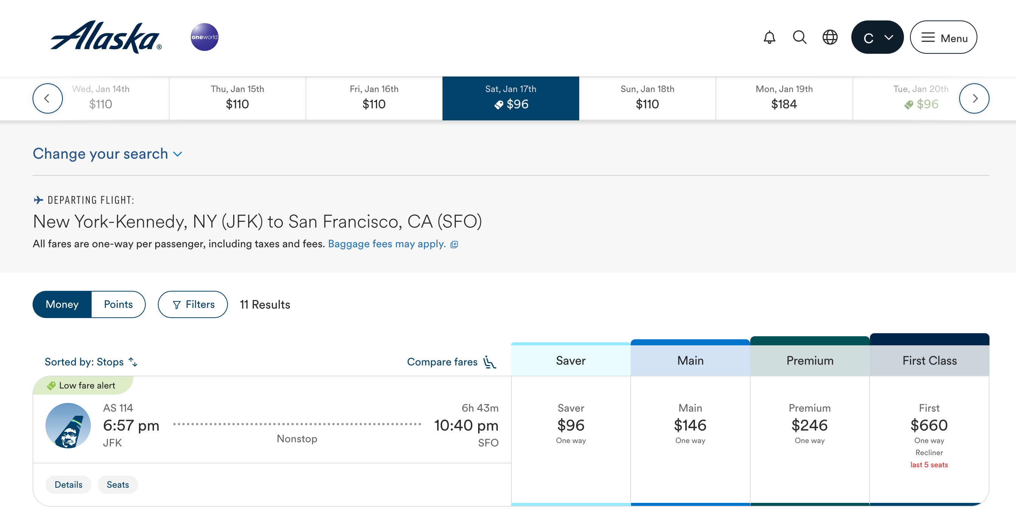The height and width of the screenshot is (518, 1016).
Task: Click the right arrow to see later dates
Action: pos(974,98)
